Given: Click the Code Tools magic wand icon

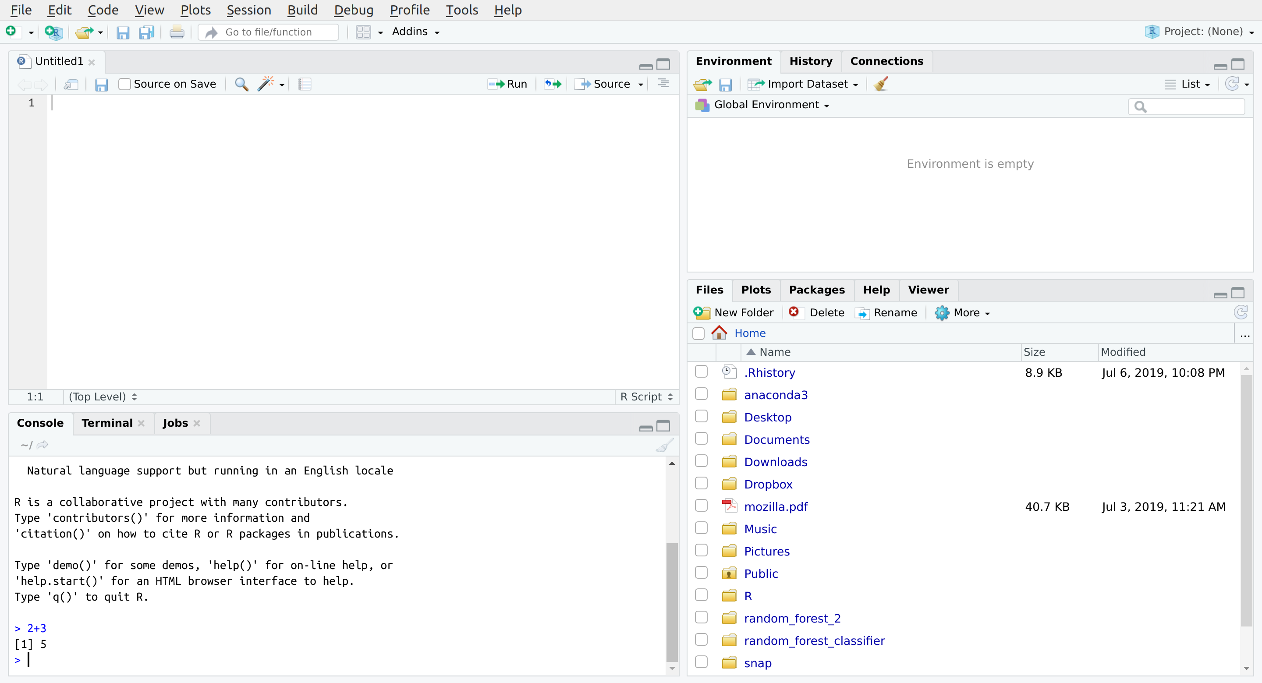Looking at the screenshot, I should point(266,84).
